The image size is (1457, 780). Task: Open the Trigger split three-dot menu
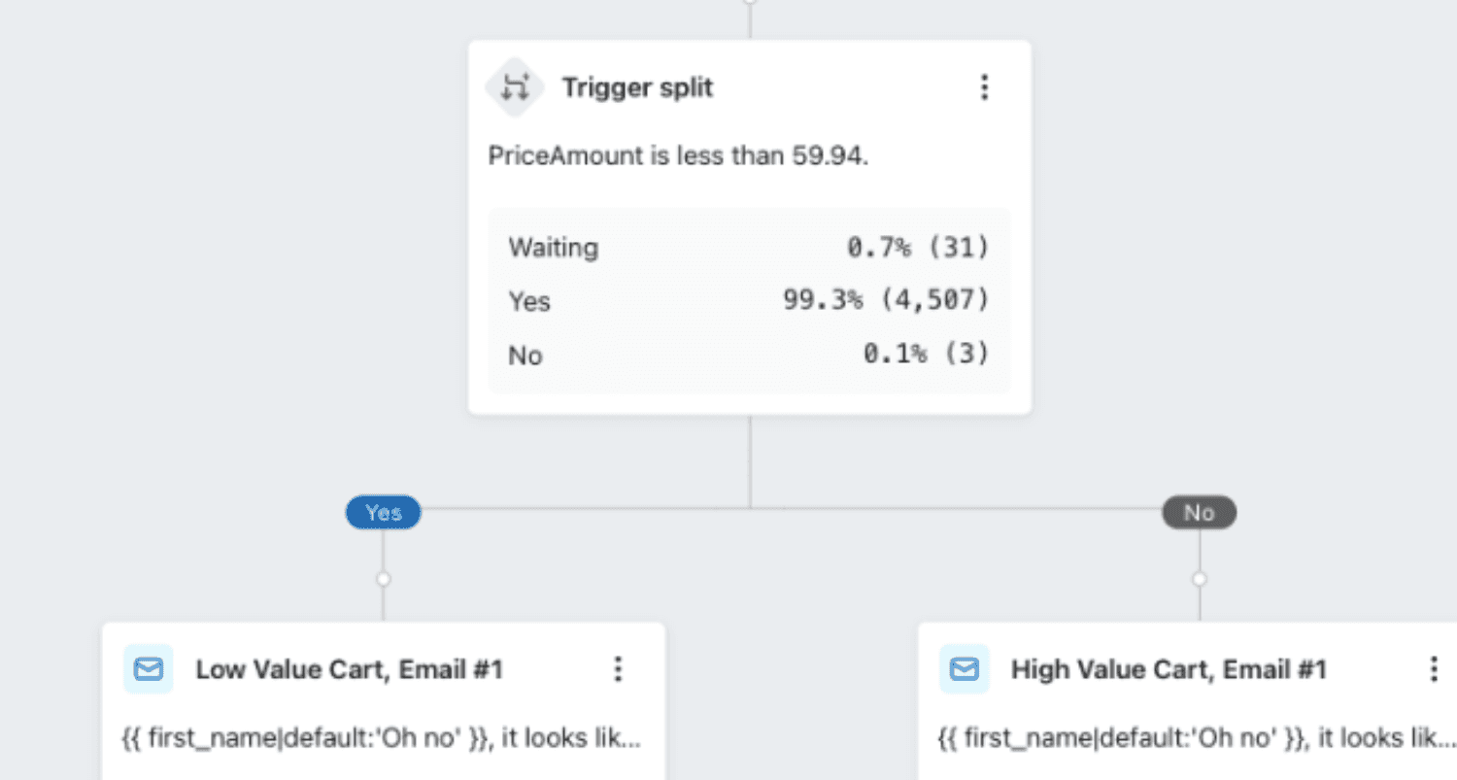click(984, 87)
